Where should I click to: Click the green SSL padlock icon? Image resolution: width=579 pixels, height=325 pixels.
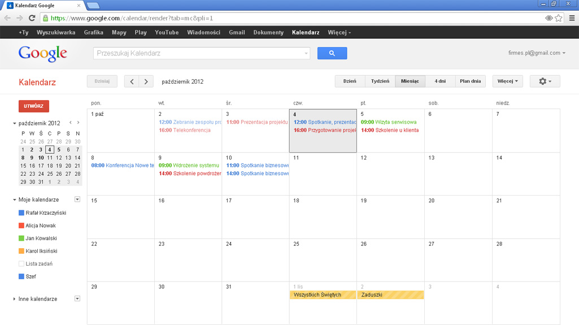click(45, 18)
